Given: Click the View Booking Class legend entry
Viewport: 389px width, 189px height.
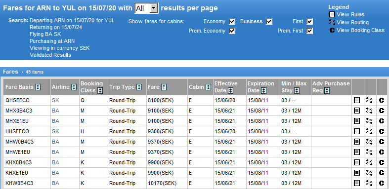Looking at the screenshot, I should 357,30.
